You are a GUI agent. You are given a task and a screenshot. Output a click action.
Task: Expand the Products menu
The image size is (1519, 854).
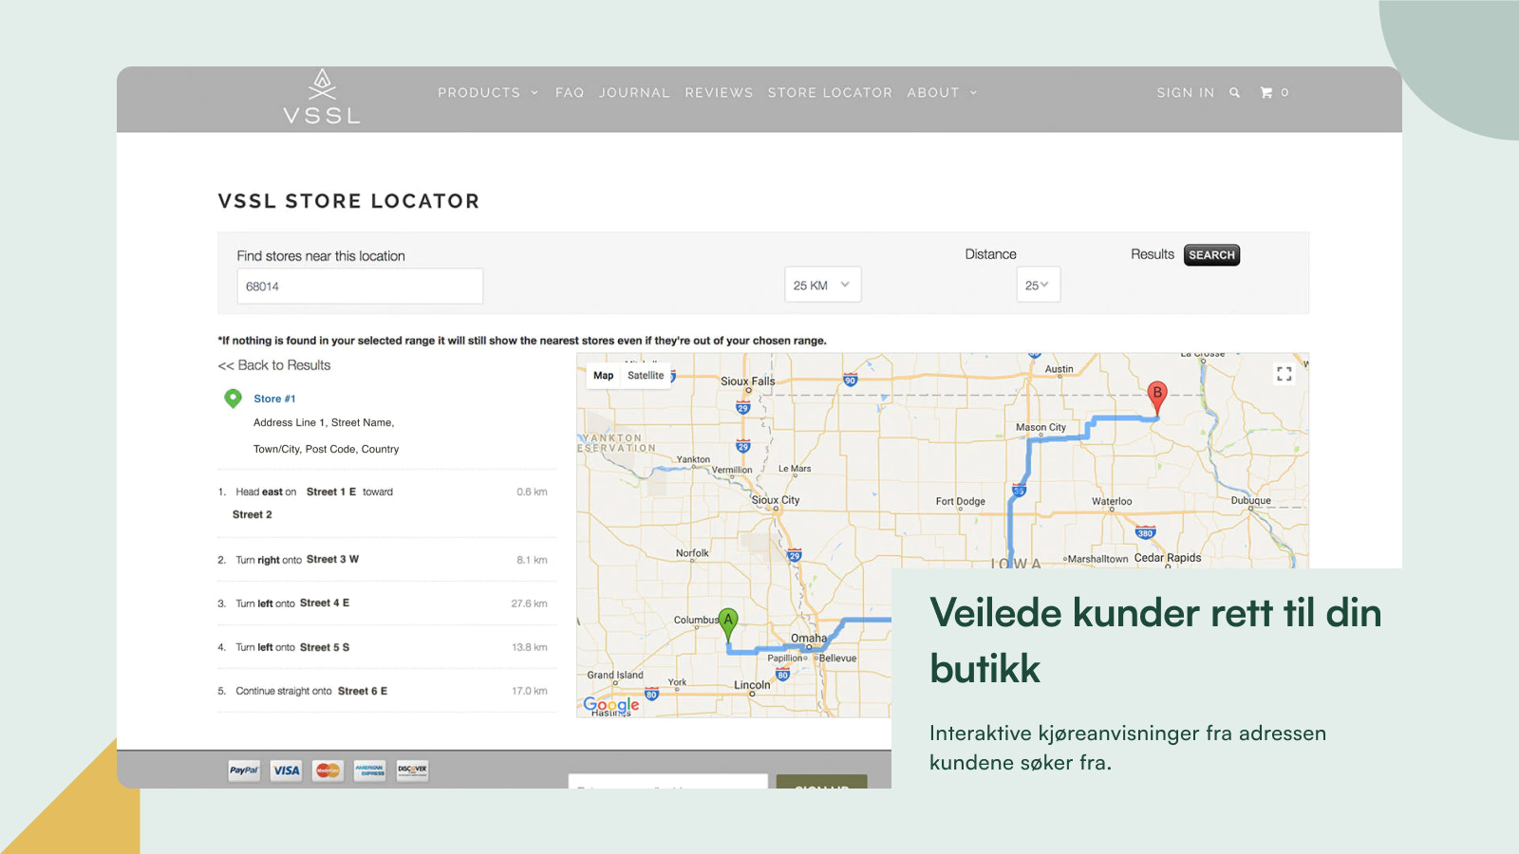[488, 93]
